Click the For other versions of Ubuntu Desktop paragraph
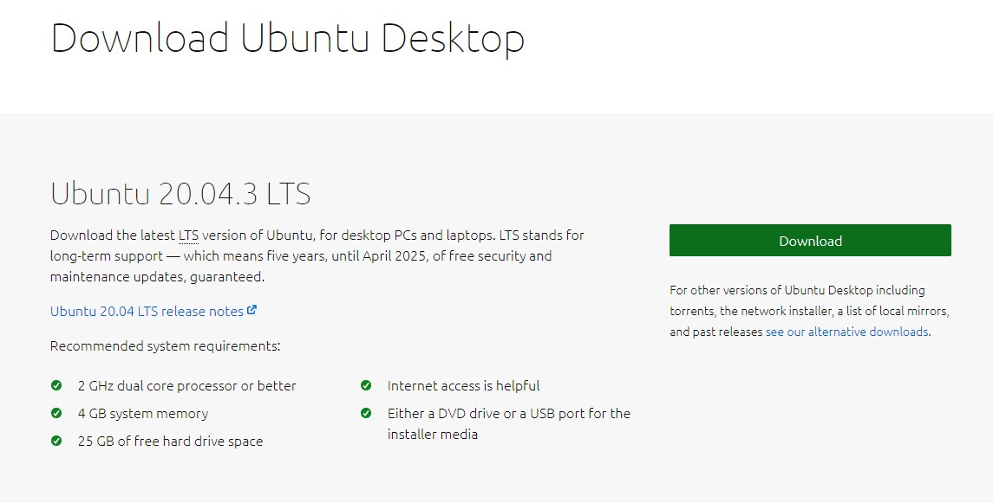993x503 pixels. coord(810,311)
